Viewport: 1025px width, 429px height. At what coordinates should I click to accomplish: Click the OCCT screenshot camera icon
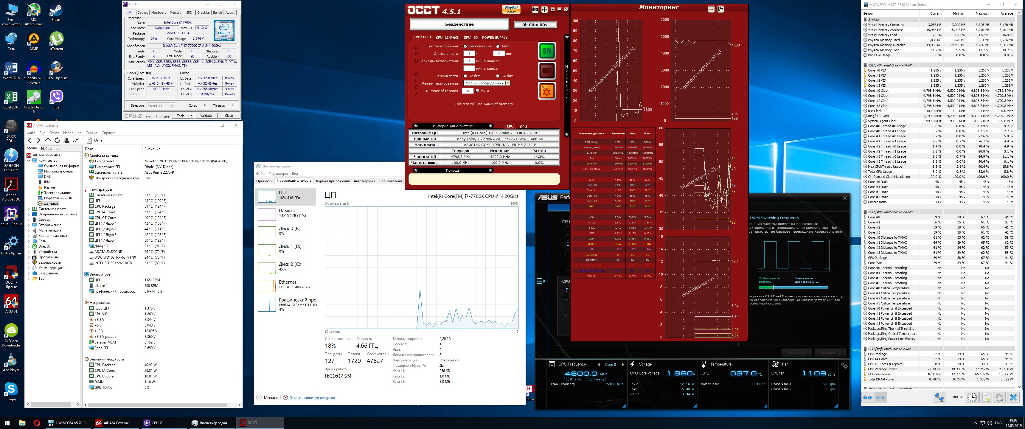(x=535, y=10)
